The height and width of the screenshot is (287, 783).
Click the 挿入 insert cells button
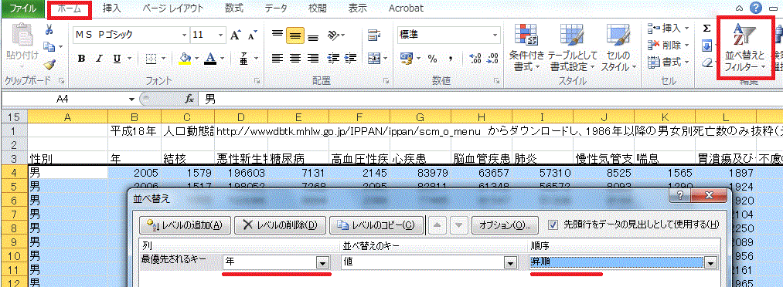668,29
